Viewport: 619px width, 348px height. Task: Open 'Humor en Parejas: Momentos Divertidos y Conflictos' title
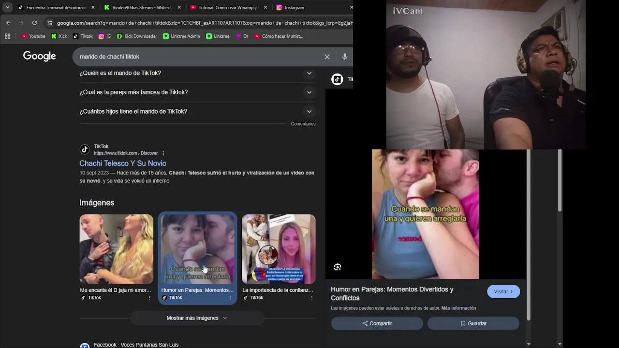392,293
